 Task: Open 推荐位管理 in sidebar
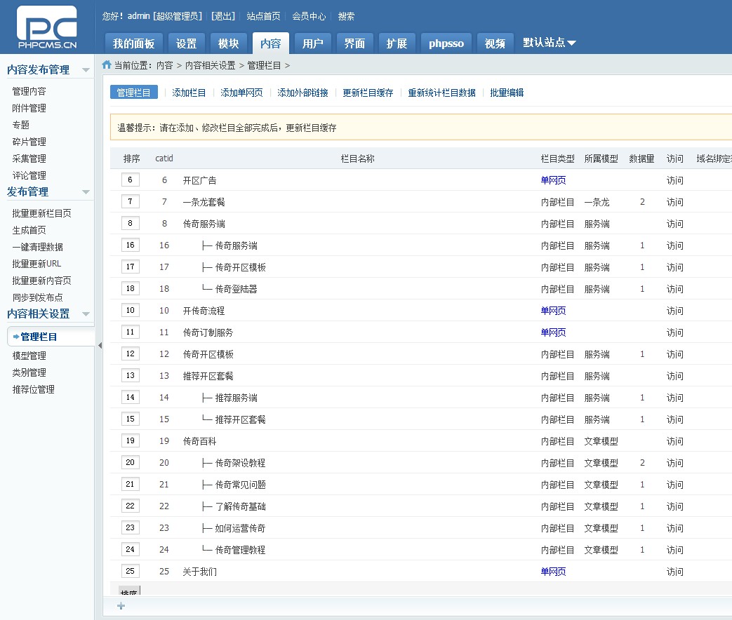coord(33,389)
